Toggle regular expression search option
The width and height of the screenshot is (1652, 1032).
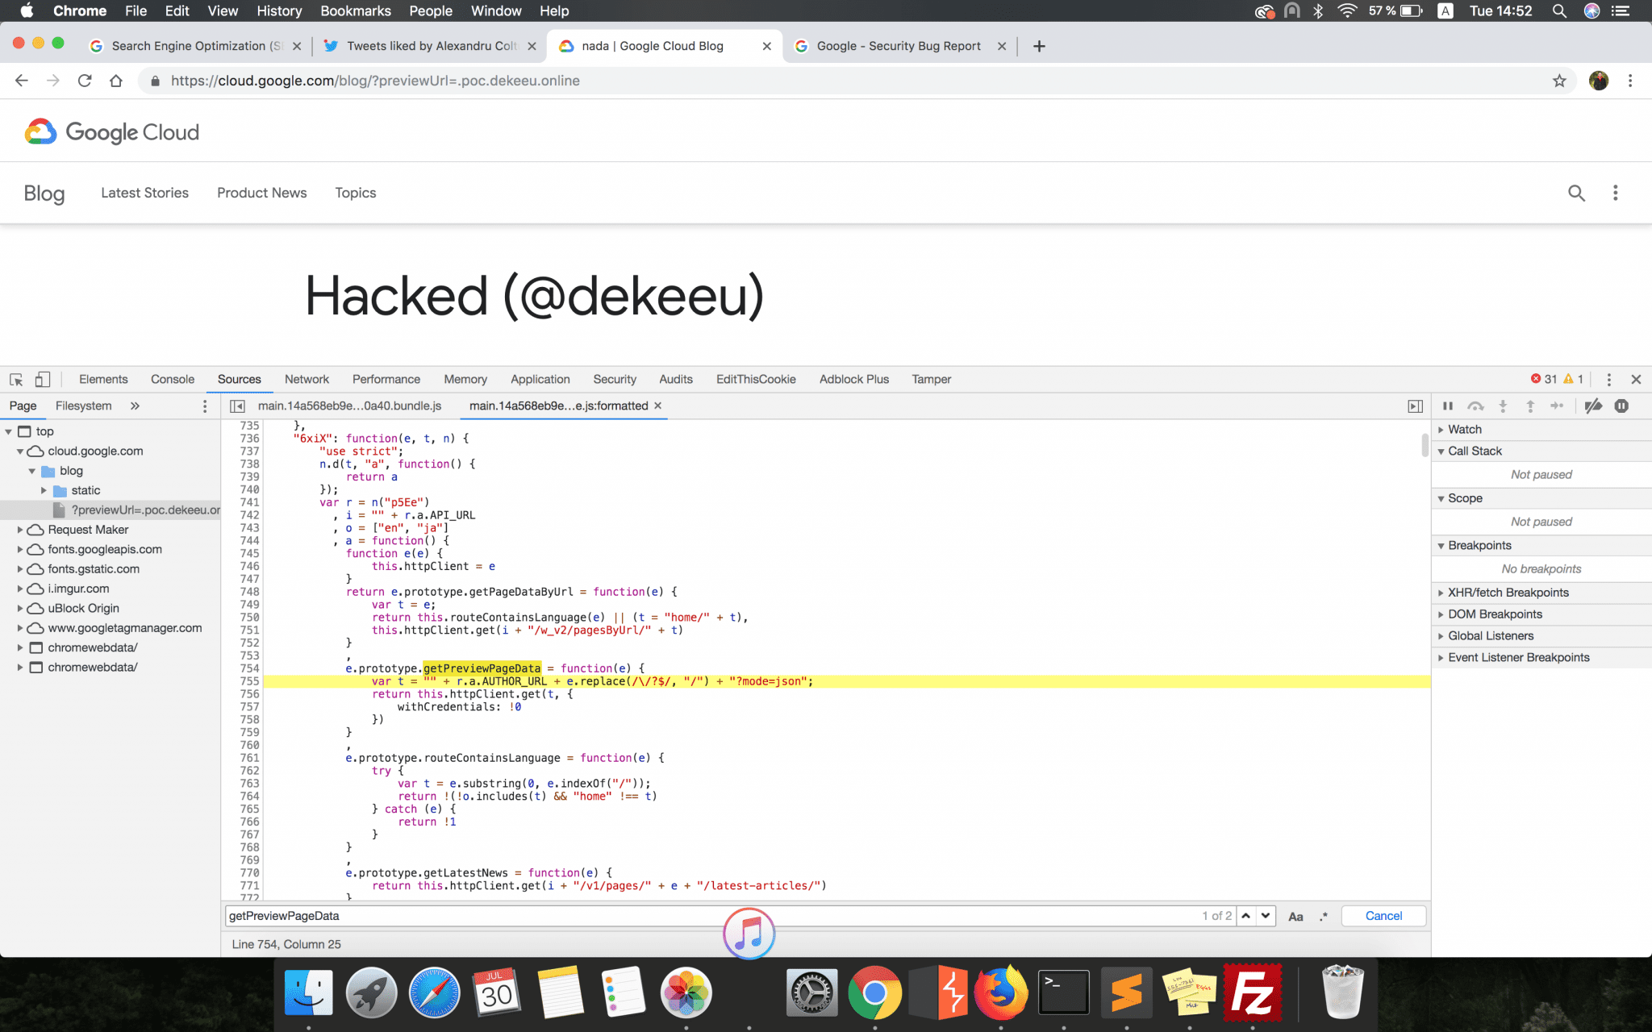[x=1323, y=916]
